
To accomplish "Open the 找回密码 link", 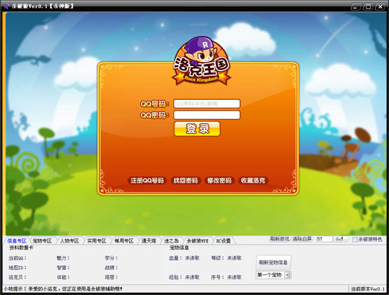I will click(185, 180).
